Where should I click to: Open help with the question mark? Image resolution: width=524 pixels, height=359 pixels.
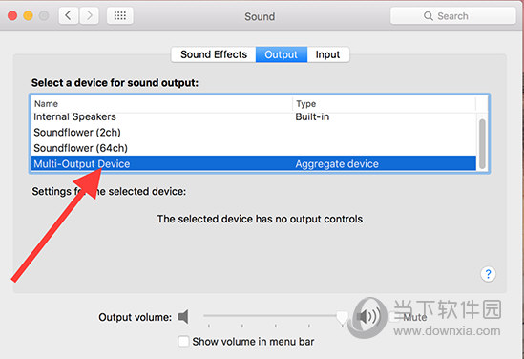point(488,274)
